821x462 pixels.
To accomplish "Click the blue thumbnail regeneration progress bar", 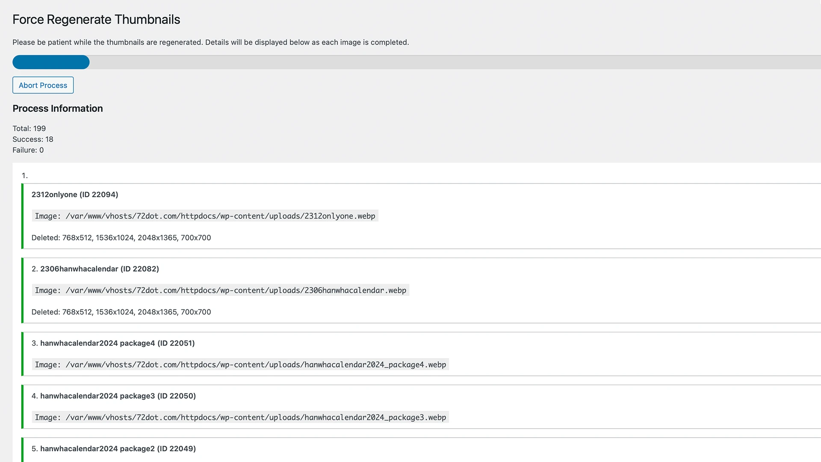I will pos(51,62).
